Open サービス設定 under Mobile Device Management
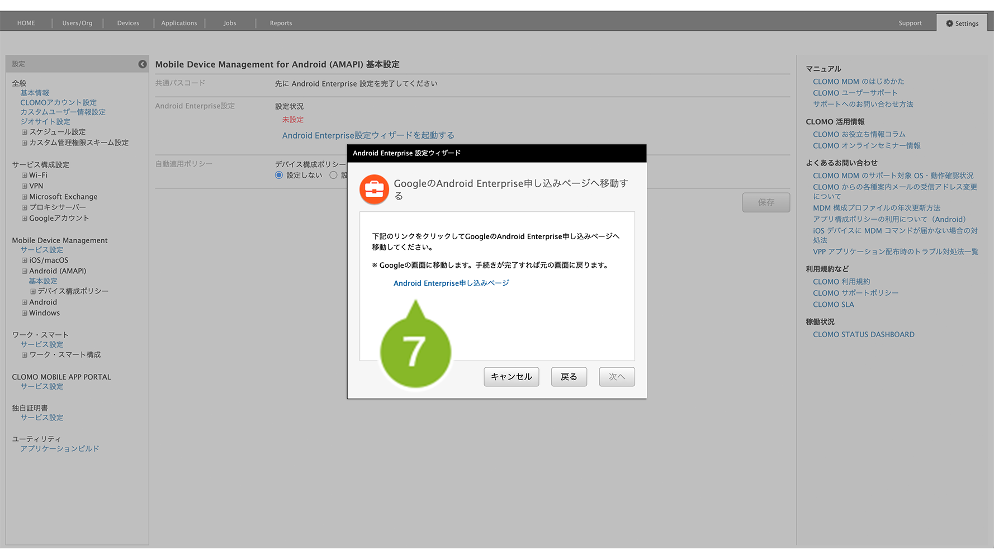This screenshot has width=994, height=559. tap(42, 250)
